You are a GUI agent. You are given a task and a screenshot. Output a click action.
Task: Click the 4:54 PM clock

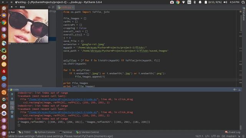234,2
